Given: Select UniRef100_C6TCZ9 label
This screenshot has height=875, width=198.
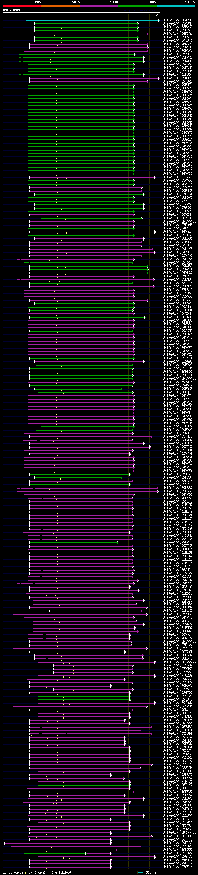Looking at the screenshot, I should coord(178,819).
